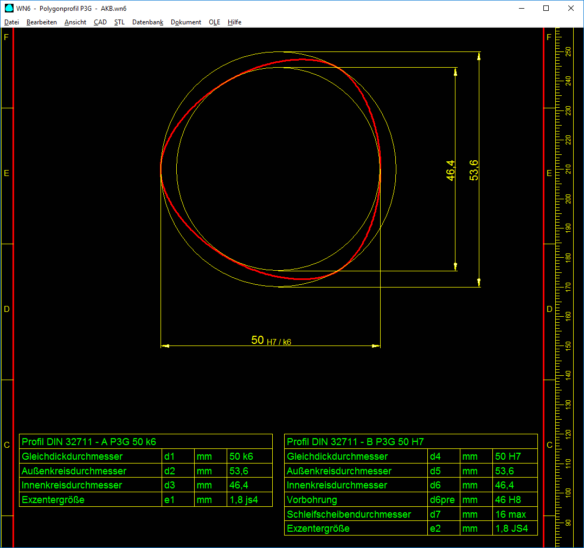Select the Profil DIN 32711 - A table header

pyautogui.click(x=89, y=441)
